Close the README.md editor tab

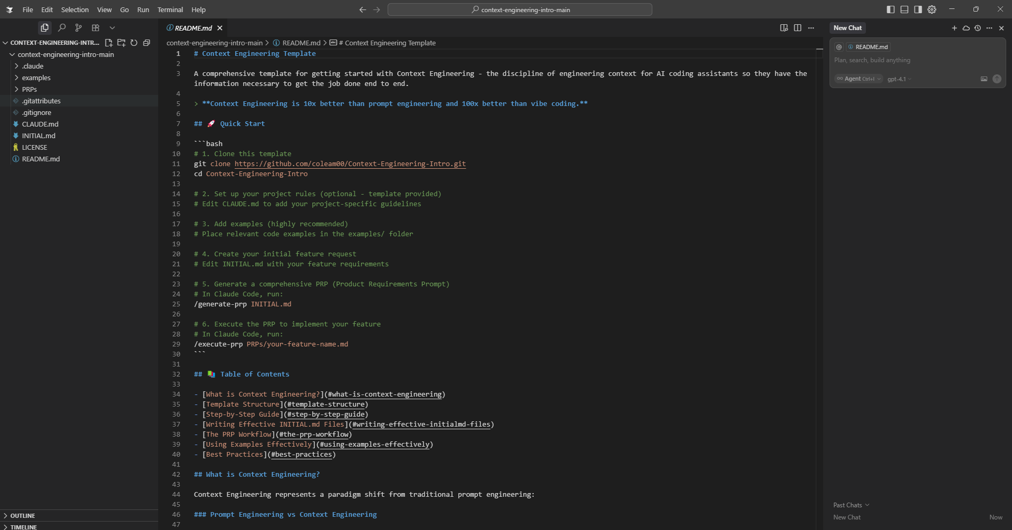click(220, 28)
